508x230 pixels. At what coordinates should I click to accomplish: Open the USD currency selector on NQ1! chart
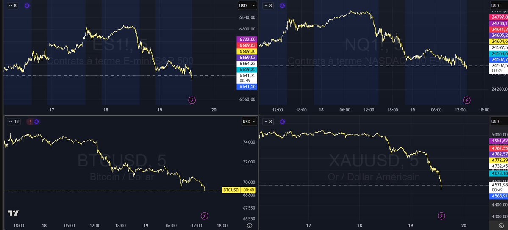[x=499, y=6]
